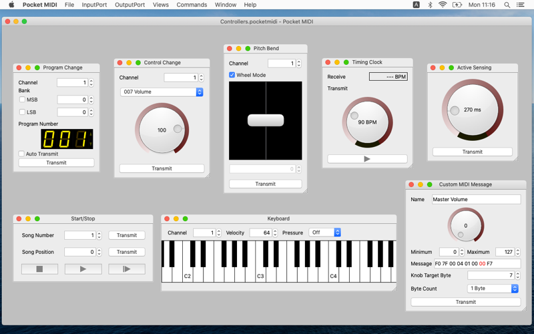Click the 90 BPM tempo knob
The height and width of the screenshot is (334, 534).
tap(367, 122)
